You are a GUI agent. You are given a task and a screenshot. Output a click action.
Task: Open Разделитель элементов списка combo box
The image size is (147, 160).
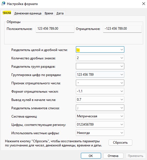point(100,108)
